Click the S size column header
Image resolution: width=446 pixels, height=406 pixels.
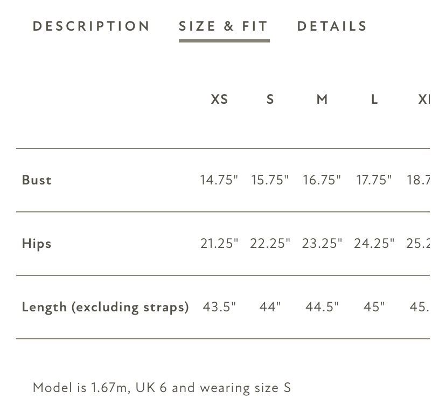coord(270,99)
